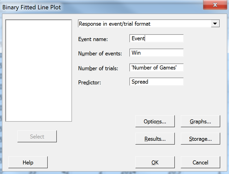Image resolution: width=229 pixels, height=174 pixels.
Task: Click the 'Predictor:' label text
Action: coord(90,83)
